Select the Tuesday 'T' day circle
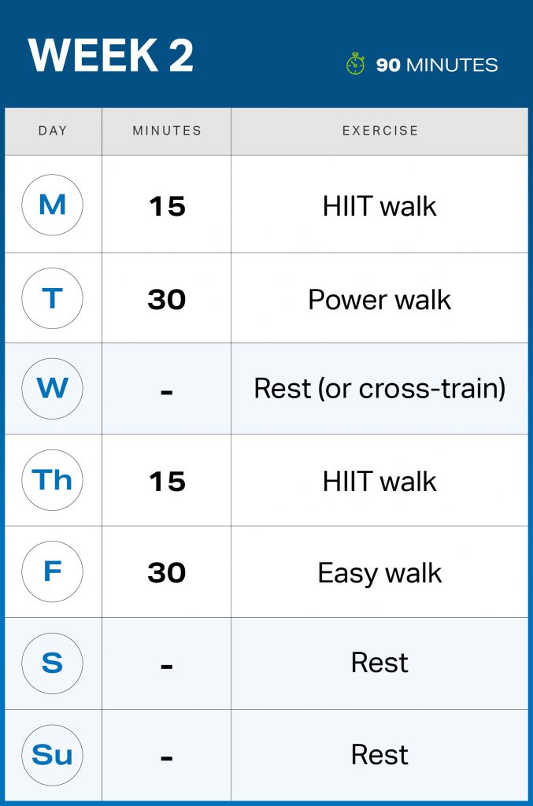Viewport: 533px width, 806px height. (x=52, y=298)
